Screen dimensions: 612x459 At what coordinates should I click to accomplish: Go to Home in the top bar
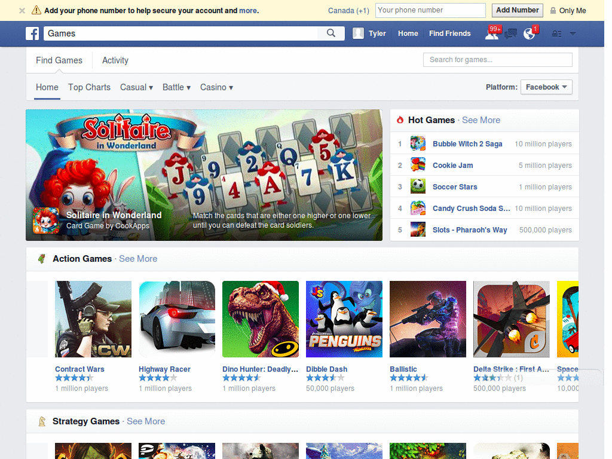[408, 33]
